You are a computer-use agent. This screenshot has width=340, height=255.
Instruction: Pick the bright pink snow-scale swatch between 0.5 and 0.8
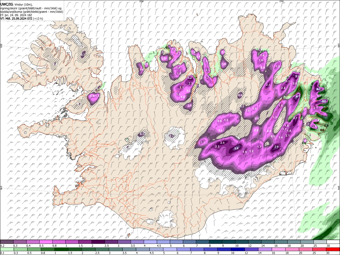click(x=46, y=242)
